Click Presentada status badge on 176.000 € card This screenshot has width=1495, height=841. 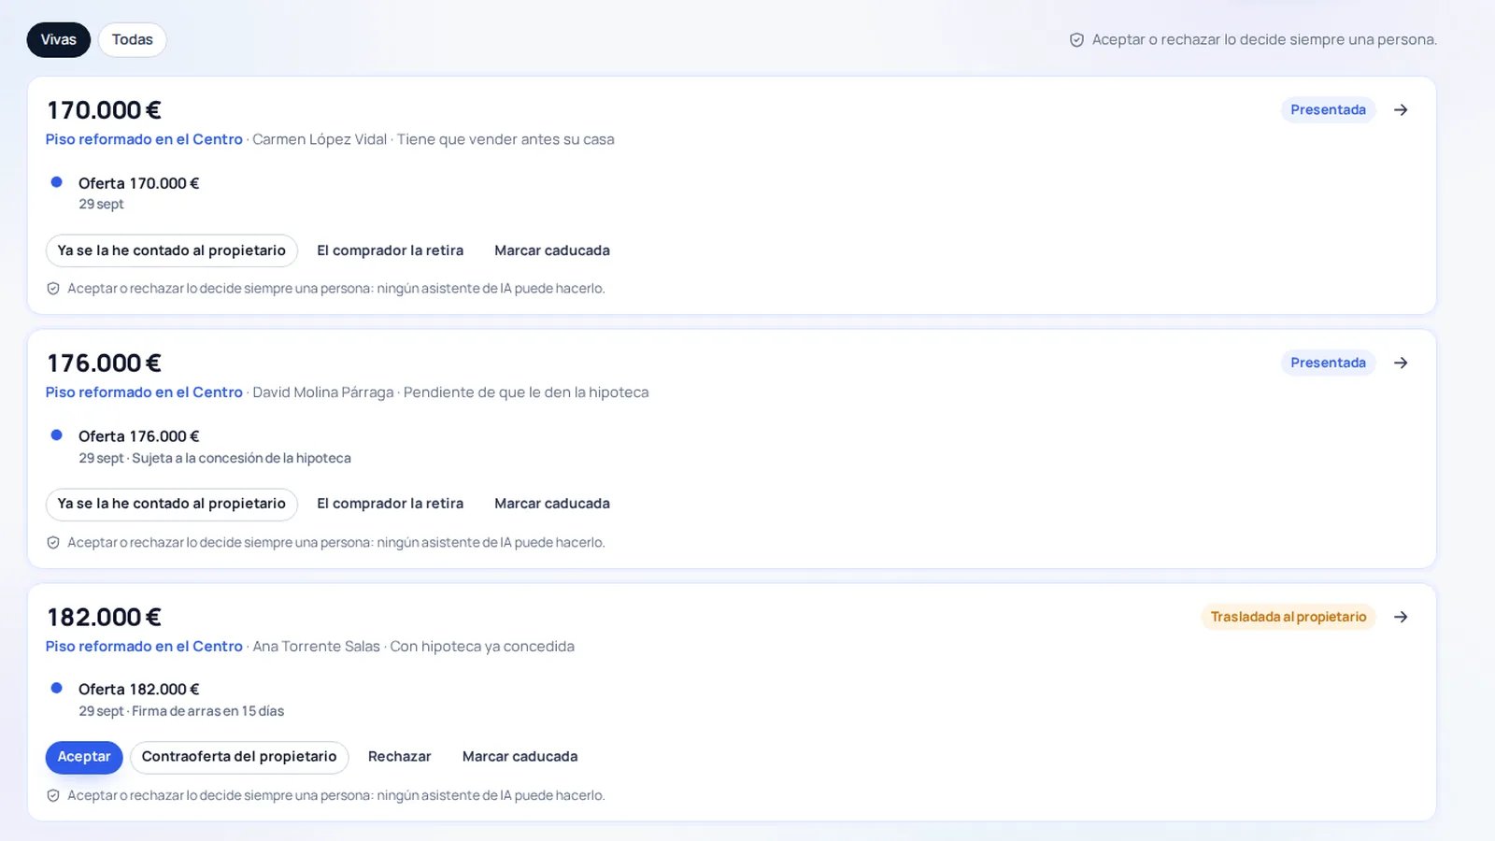point(1328,363)
